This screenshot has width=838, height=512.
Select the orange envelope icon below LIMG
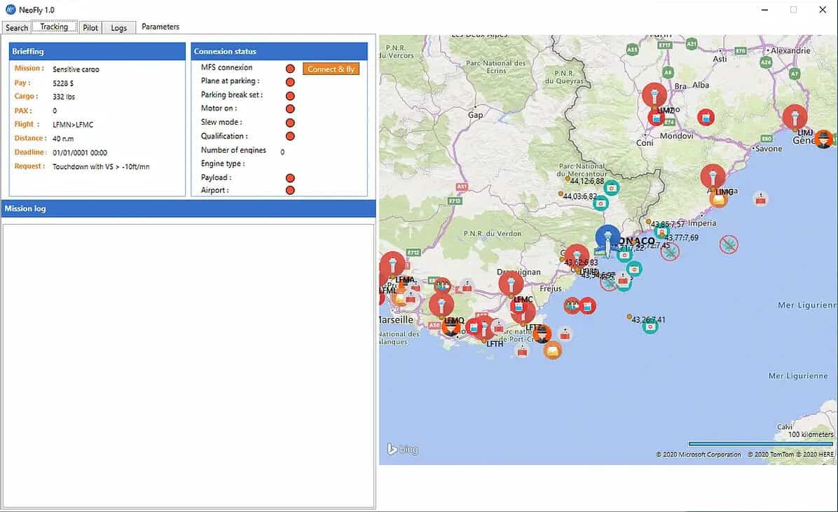pos(718,199)
